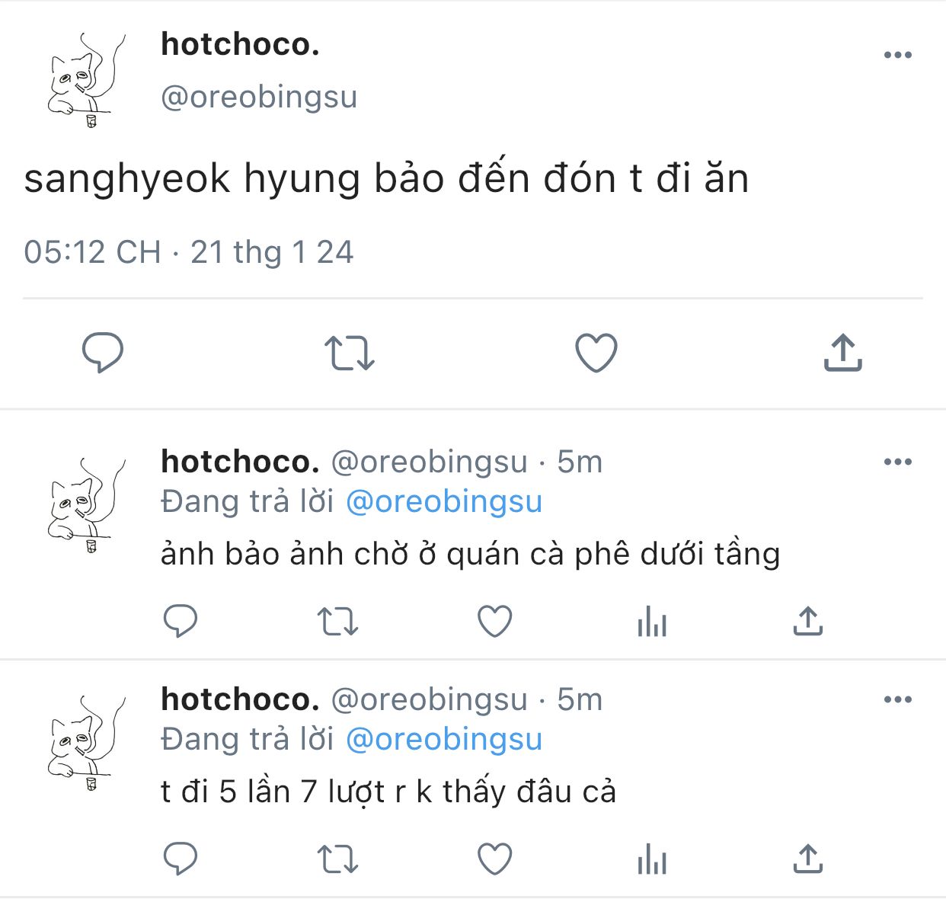Share the main tweet using the upload icon
Screen dimensions: 946x899
tap(842, 352)
